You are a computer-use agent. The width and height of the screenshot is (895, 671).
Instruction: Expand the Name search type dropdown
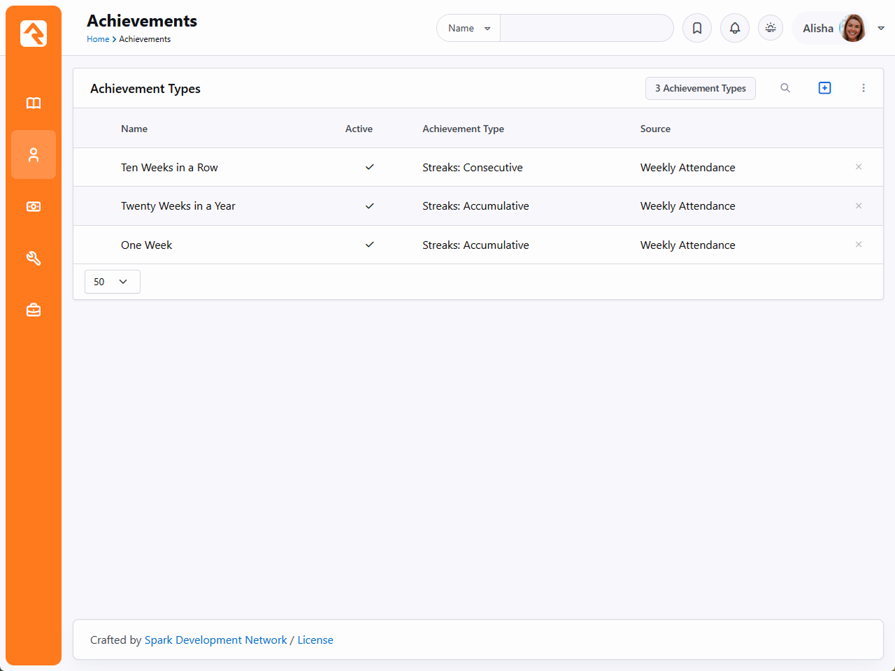click(468, 28)
